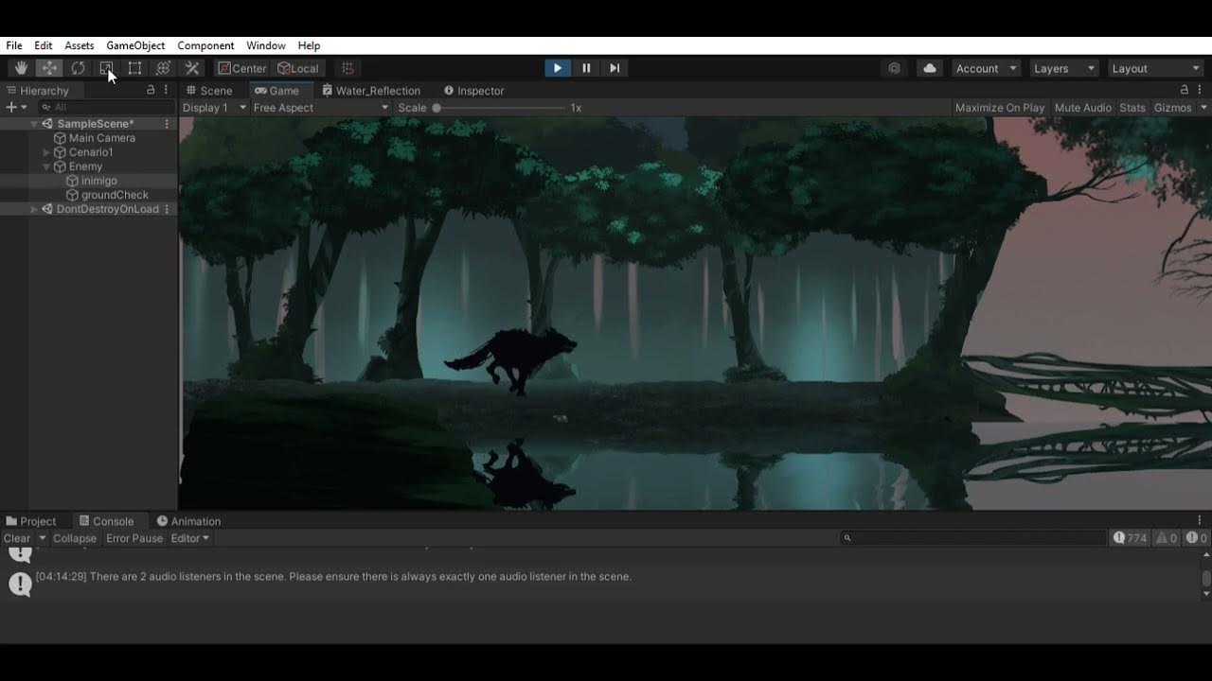
Task: Step forward one frame
Action: click(x=615, y=68)
